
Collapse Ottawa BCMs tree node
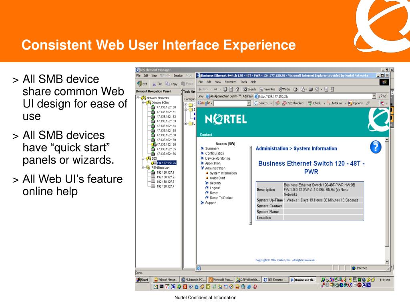click(x=143, y=102)
